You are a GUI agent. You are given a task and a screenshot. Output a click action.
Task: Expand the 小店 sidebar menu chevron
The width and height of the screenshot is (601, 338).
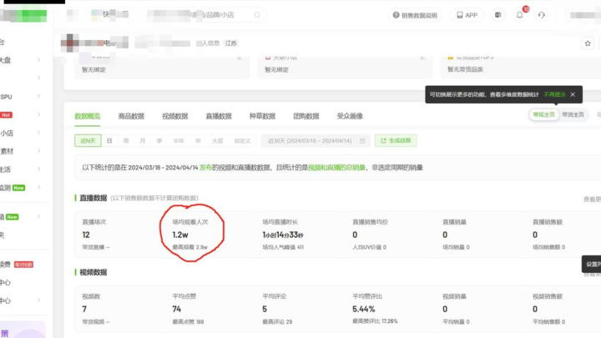[x=39, y=133]
